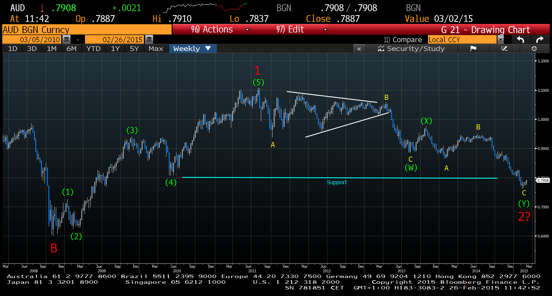Select the 6M range tab
The height and width of the screenshot is (296, 552).
click(71, 49)
